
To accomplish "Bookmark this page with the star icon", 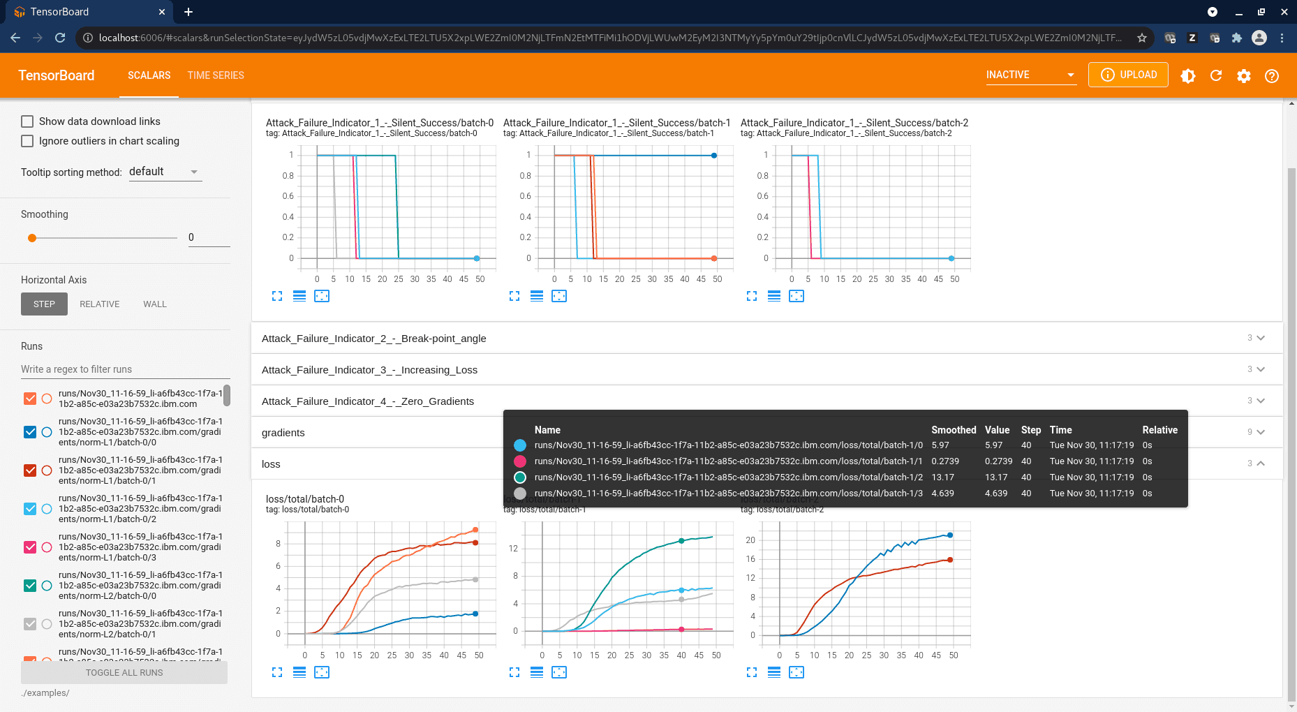I will click(x=1142, y=38).
